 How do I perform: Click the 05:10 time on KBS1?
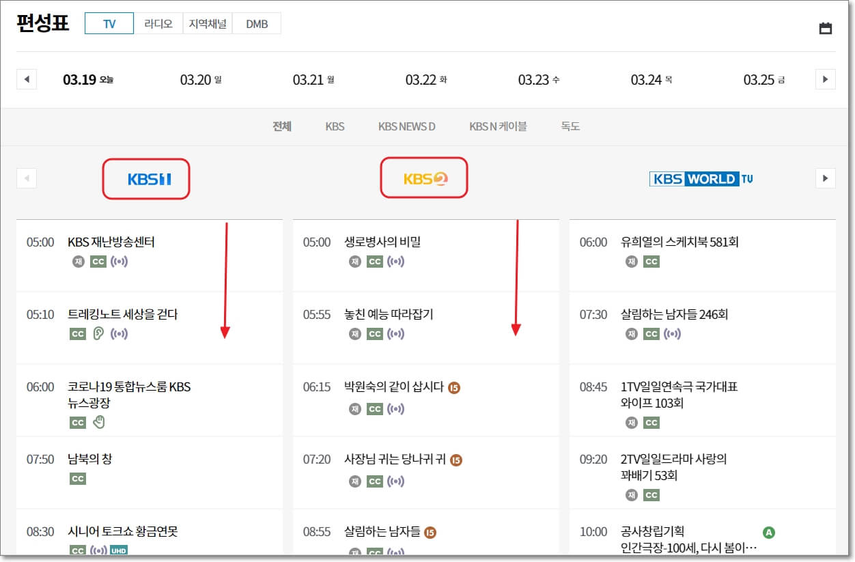pos(40,315)
